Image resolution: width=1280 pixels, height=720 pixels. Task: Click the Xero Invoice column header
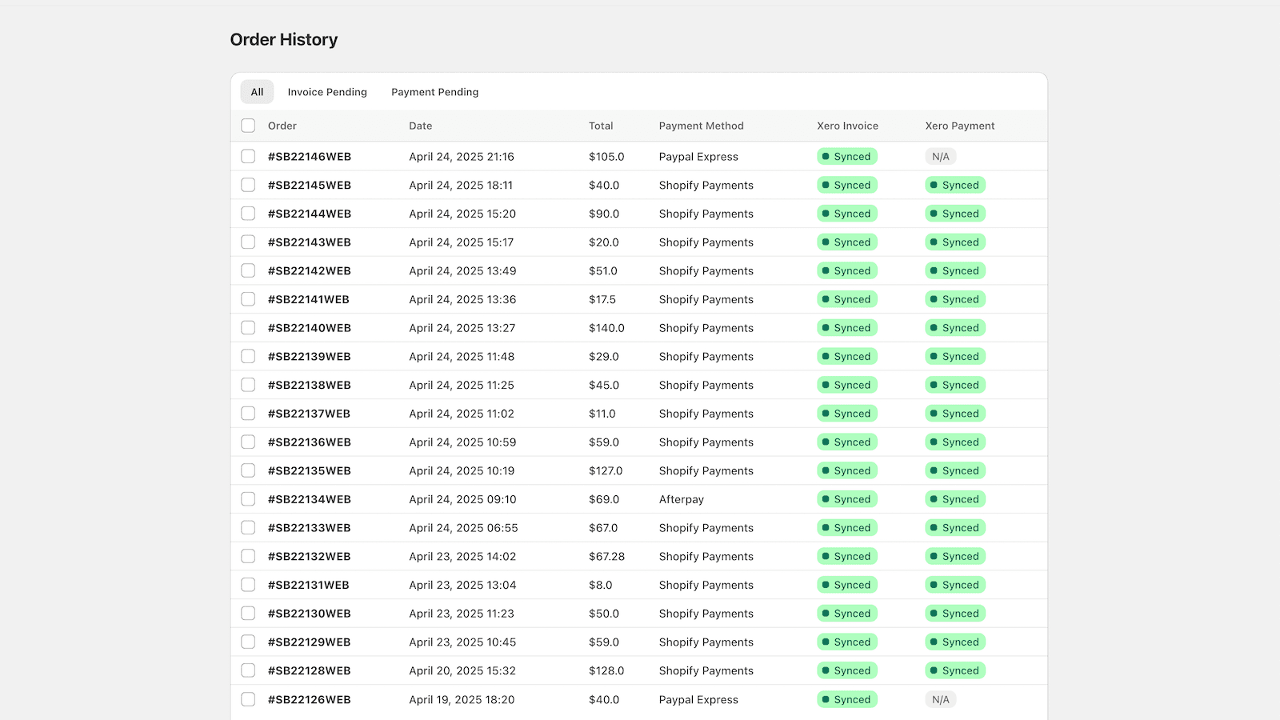(x=846, y=126)
